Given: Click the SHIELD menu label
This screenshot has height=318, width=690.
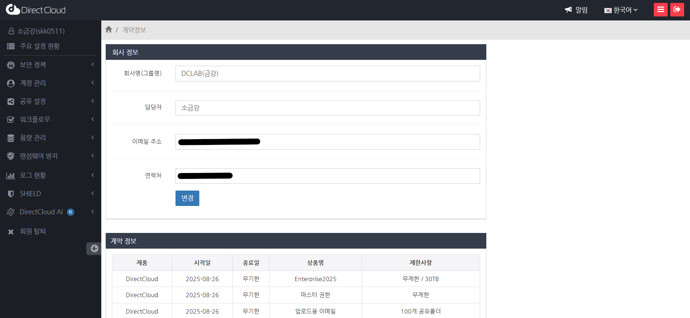Looking at the screenshot, I should [30, 194].
